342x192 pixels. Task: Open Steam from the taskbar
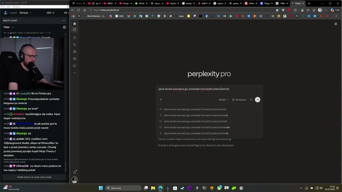[x=182, y=188]
